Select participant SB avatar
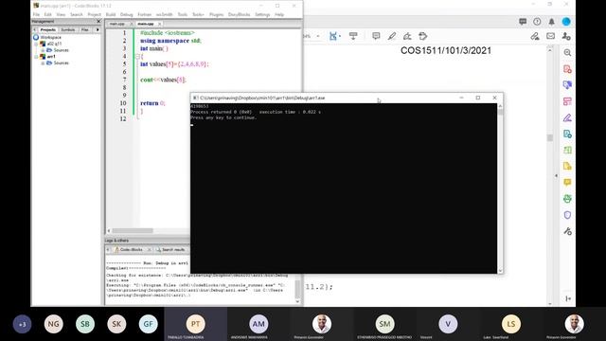This screenshot has height=341, width=606. 85,324
